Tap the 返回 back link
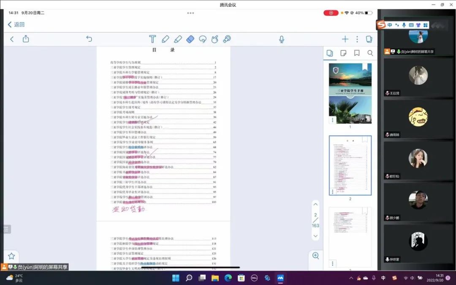 point(16,24)
